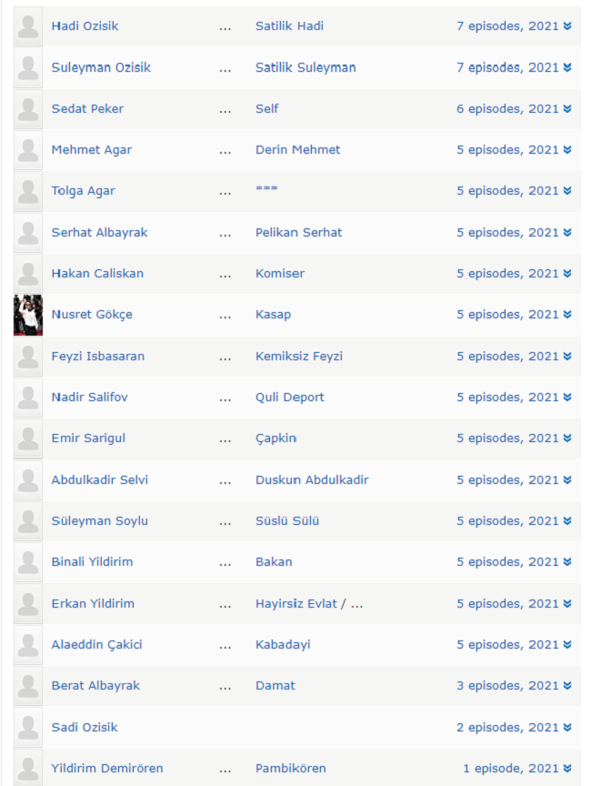Open Abdulkadir Selvi's name link
Image resolution: width=591 pixels, height=786 pixels.
pyautogui.click(x=100, y=480)
